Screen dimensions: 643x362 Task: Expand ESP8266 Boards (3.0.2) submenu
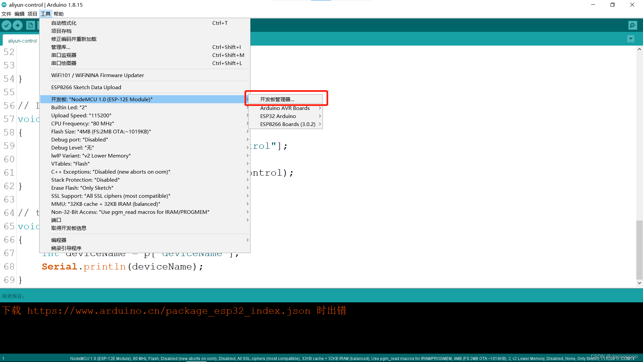pos(287,124)
